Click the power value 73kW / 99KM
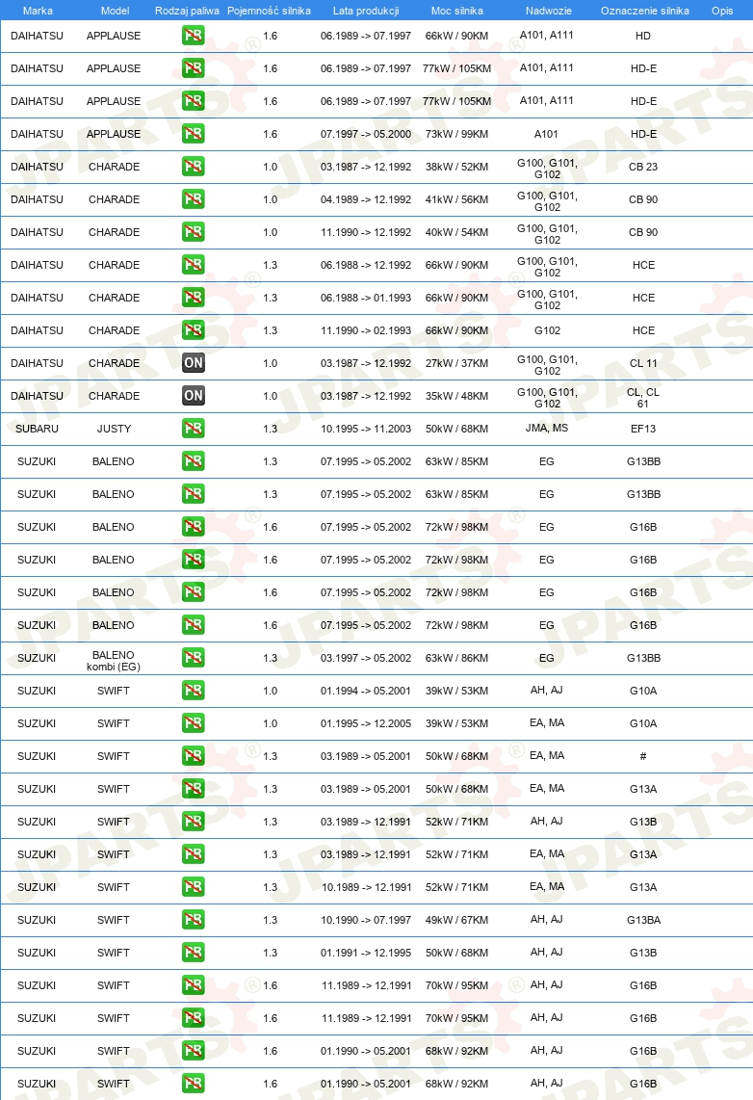This screenshot has width=753, height=1100. coord(457,134)
